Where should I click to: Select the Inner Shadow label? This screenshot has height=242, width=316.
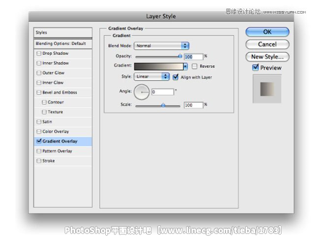coord(55,63)
